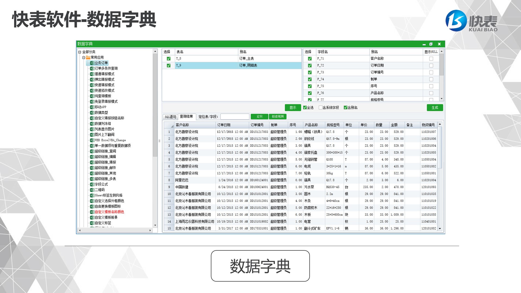The height and width of the screenshot is (293, 521).
Task: Click the green 显示 button
Action: (x=293, y=108)
